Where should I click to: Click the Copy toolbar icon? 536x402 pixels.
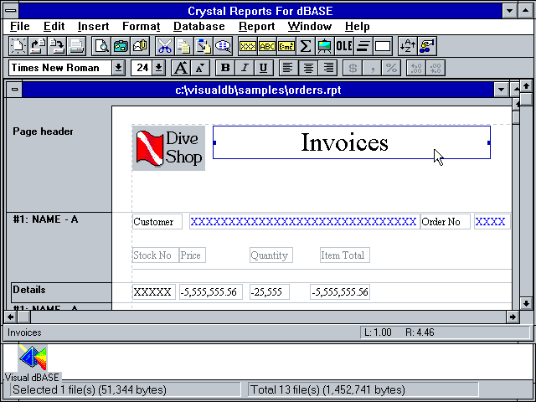pyautogui.click(x=184, y=46)
